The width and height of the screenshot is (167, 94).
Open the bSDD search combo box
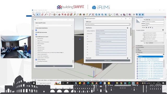coord(108,24)
